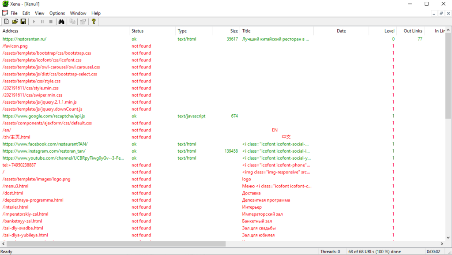Select the https://restorantan.ru/ row

point(24,39)
